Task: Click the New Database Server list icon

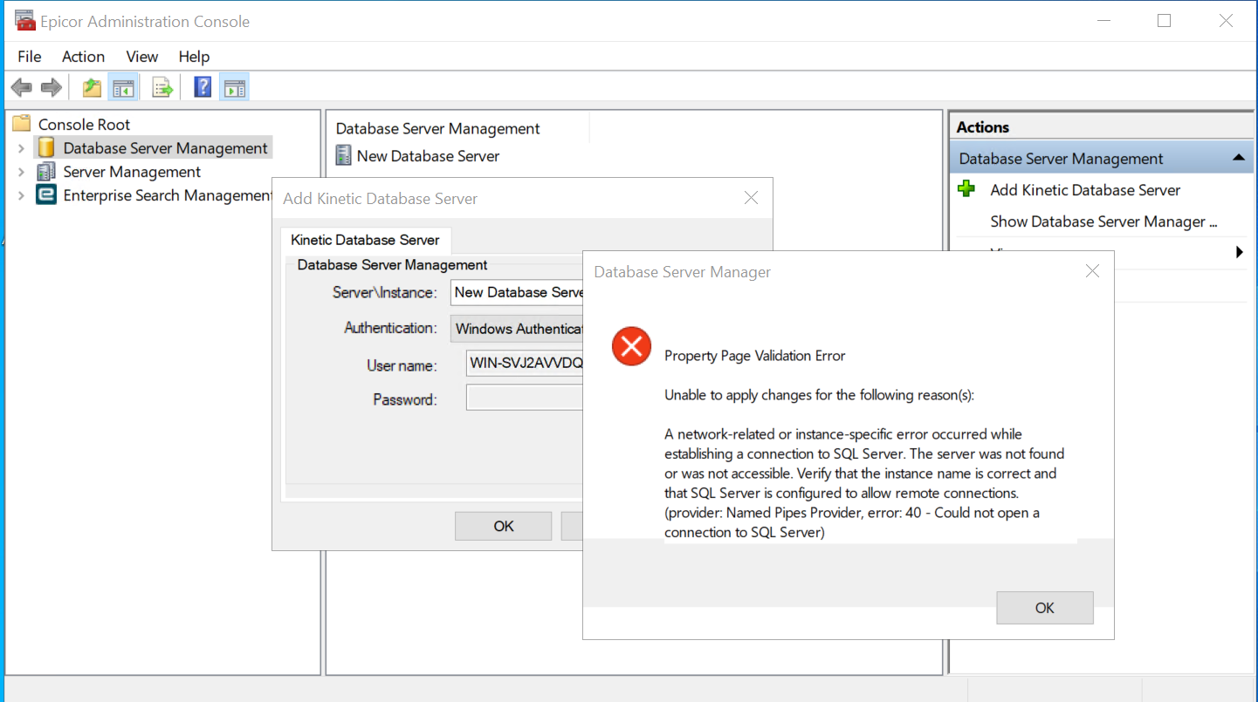Action: (343, 156)
